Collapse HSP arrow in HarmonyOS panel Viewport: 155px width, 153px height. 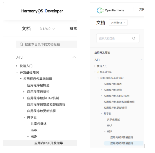pos(28,137)
